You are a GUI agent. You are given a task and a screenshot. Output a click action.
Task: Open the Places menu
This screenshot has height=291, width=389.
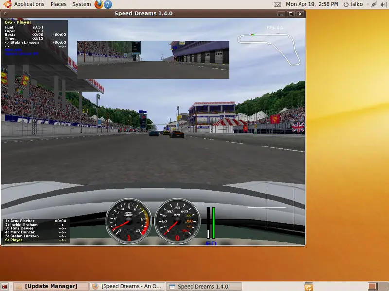(58, 4)
